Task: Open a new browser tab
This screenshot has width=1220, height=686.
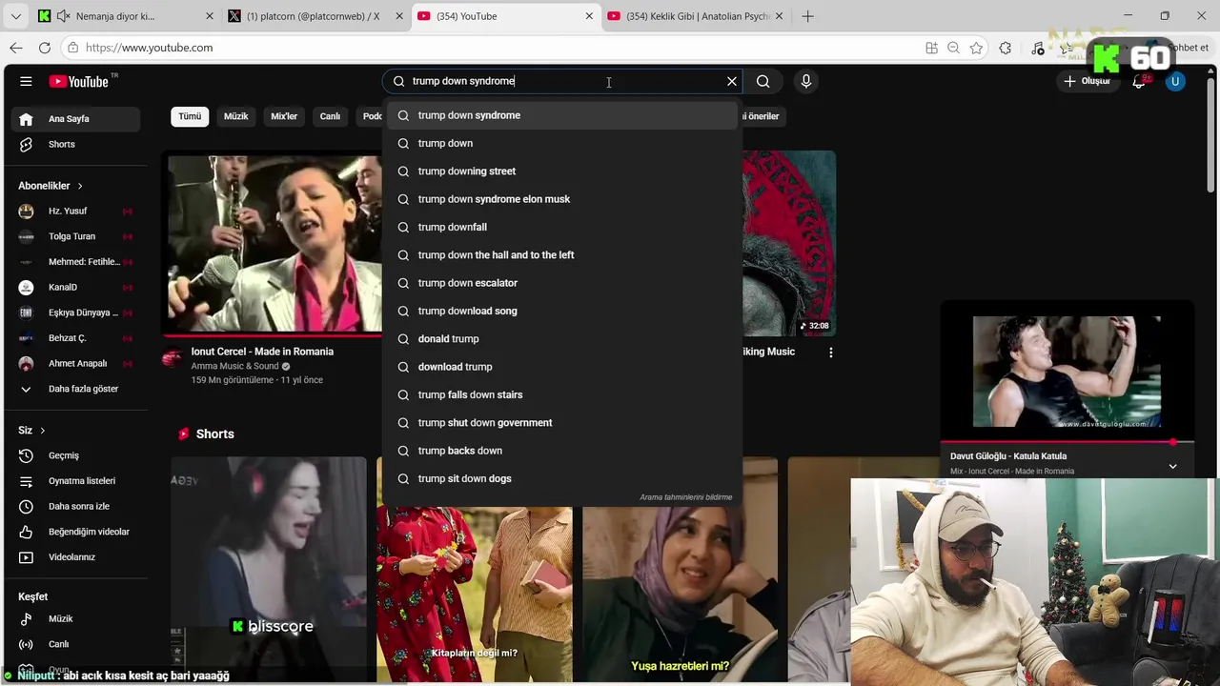Action: pos(807,16)
